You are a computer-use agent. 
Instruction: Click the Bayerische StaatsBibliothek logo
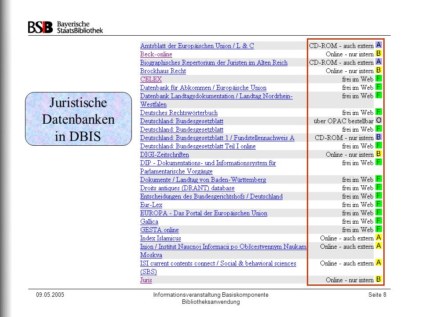click(x=65, y=27)
